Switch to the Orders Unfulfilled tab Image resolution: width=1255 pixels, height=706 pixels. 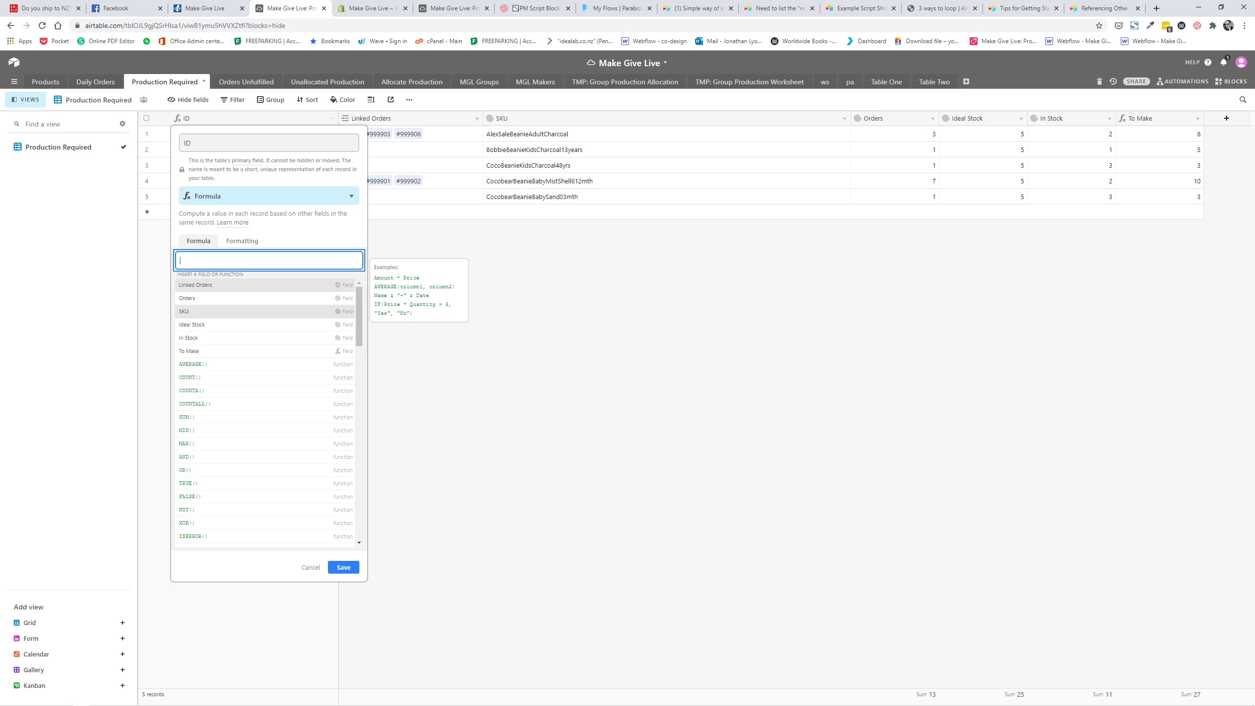click(x=246, y=82)
